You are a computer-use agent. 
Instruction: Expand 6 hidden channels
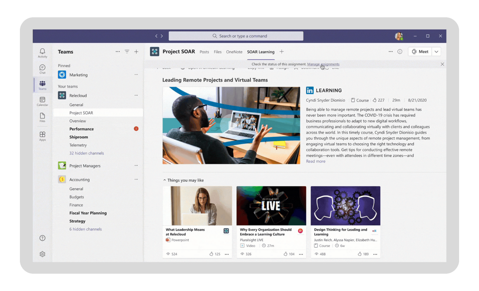85,229
